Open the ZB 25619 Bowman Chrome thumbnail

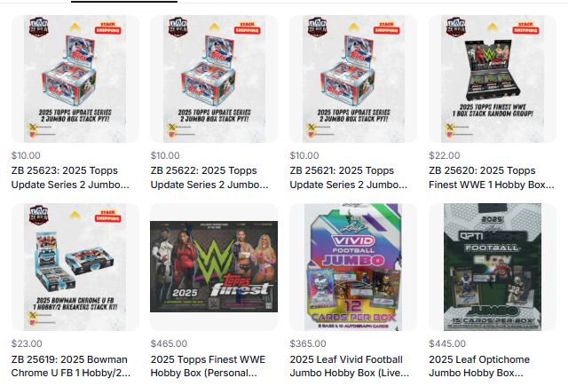pyautogui.click(x=75, y=267)
